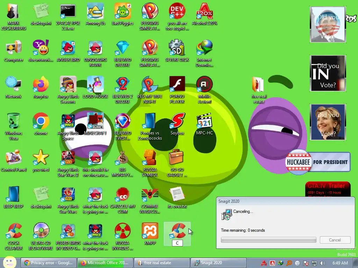
Task: Select the COCK CLEANER CCleaner icon
Action: click(14, 237)
